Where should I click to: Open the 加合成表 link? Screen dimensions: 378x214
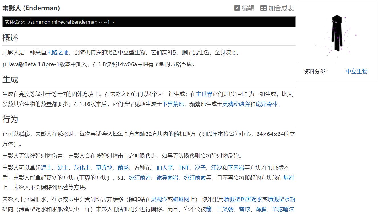coord(281,8)
